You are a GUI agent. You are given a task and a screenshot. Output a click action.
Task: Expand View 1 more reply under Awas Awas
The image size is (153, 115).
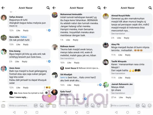[x=18, y=97]
